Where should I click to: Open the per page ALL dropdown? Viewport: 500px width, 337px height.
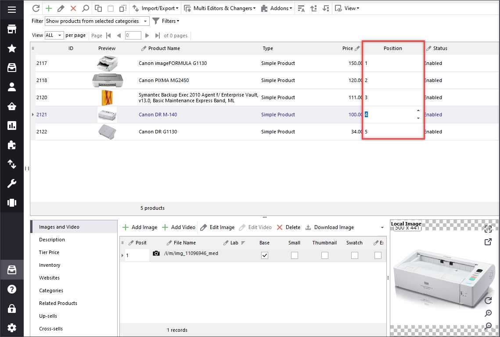click(x=54, y=36)
